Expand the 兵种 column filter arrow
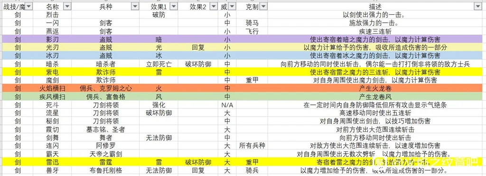Screen dimensions: 486x176 135,7
